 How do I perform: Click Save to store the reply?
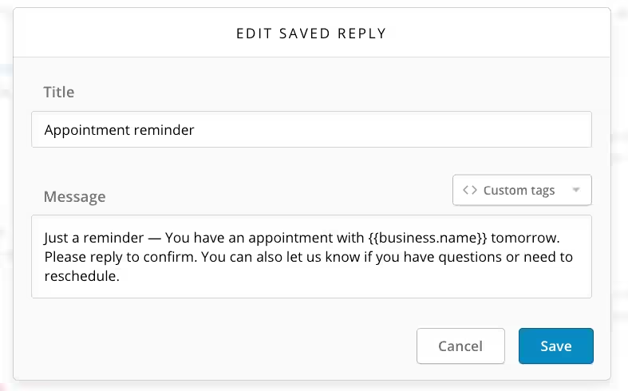click(556, 346)
